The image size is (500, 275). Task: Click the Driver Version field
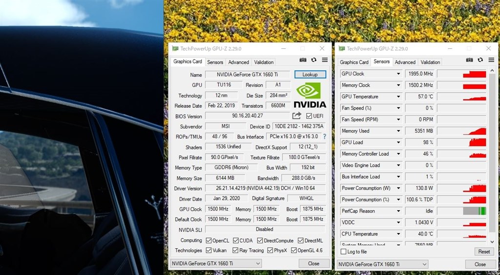pos(265,188)
